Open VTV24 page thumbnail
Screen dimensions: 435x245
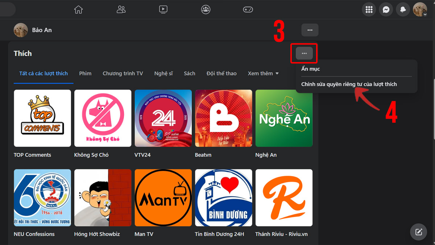(x=163, y=118)
